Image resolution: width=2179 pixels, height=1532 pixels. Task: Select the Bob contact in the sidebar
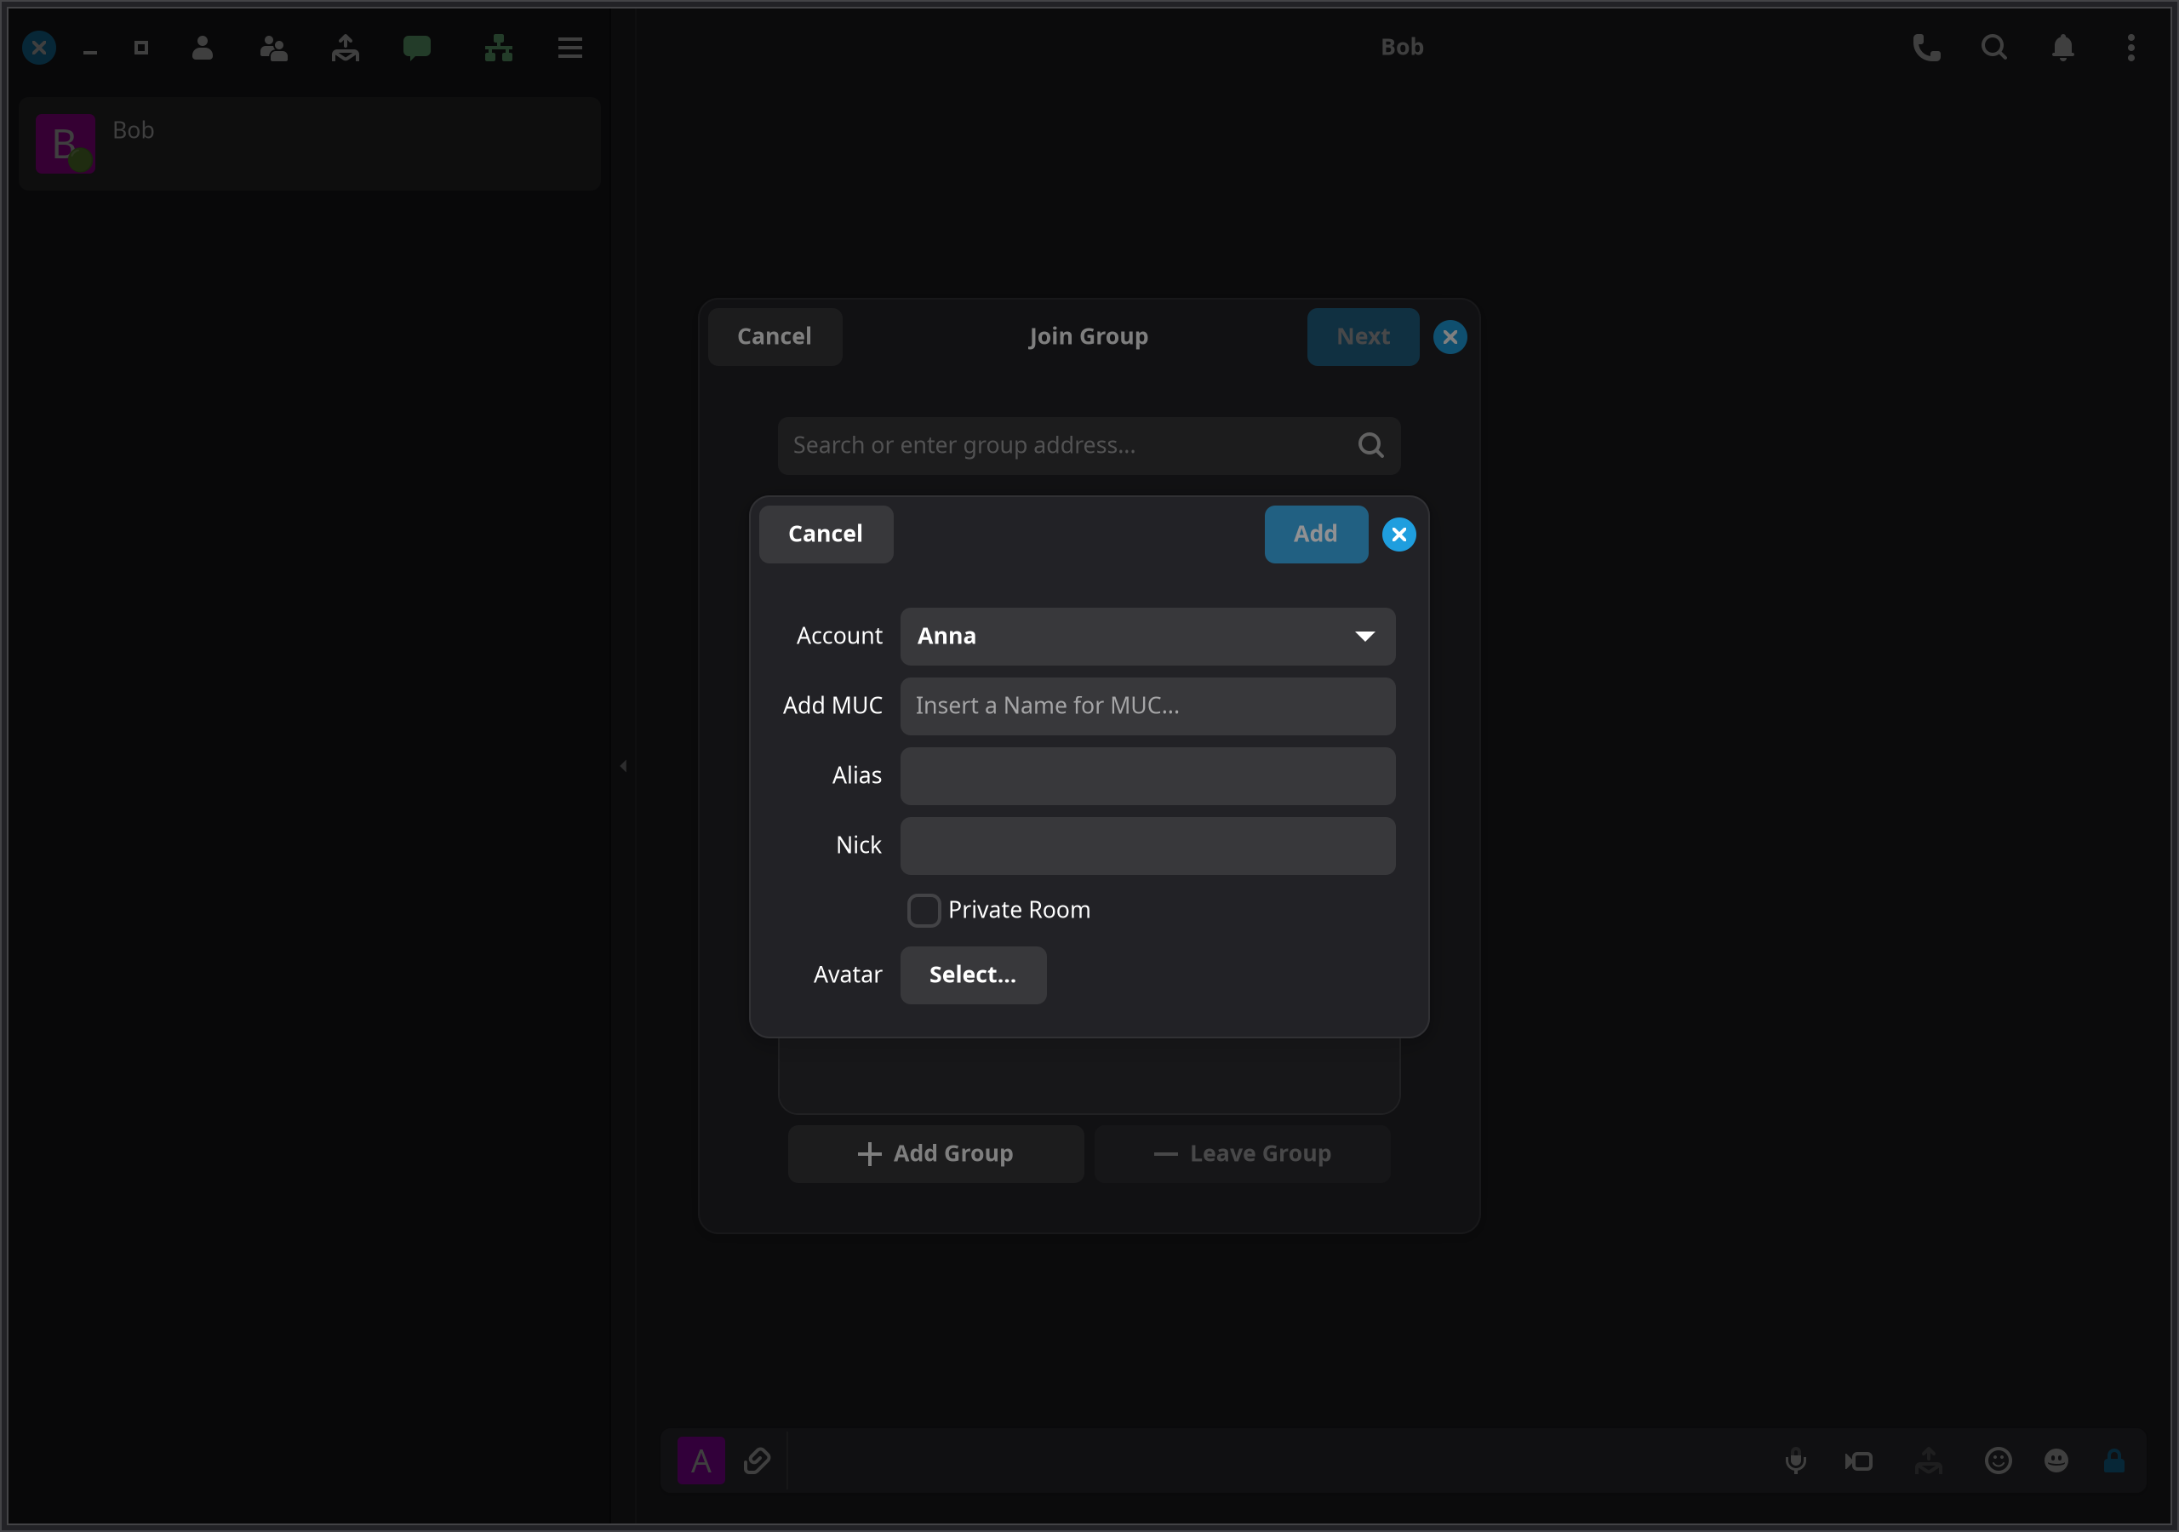[x=309, y=143]
